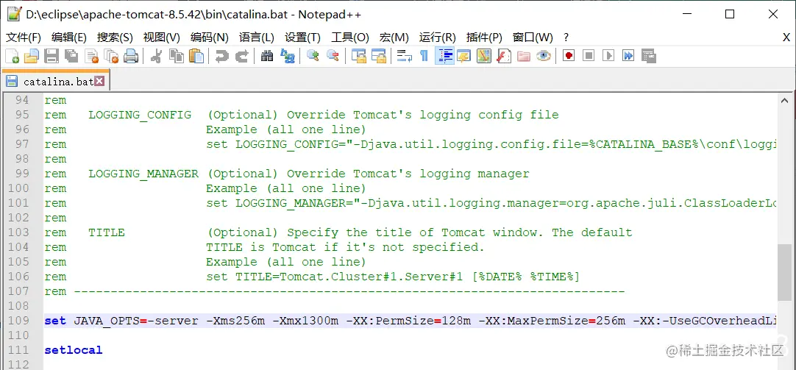796x370 pixels.
Task: Open the 文件(F) menu
Action: coord(24,38)
